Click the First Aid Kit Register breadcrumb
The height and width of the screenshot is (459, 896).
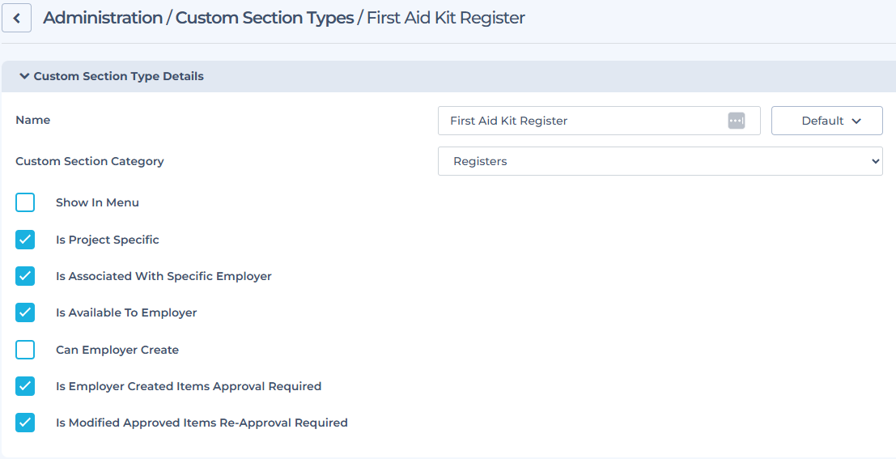point(446,18)
